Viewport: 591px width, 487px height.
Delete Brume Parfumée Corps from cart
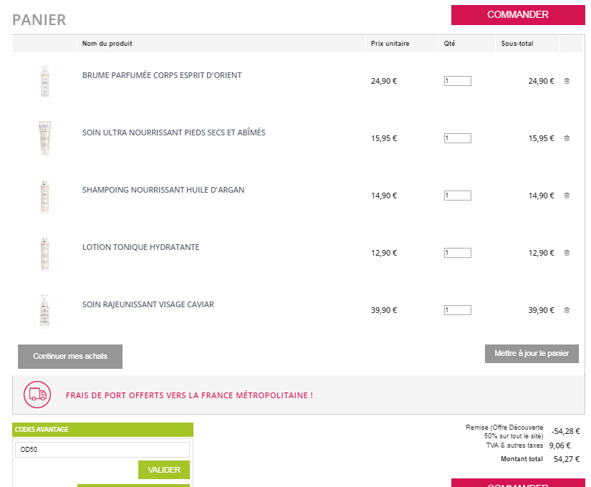(x=567, y=81)
